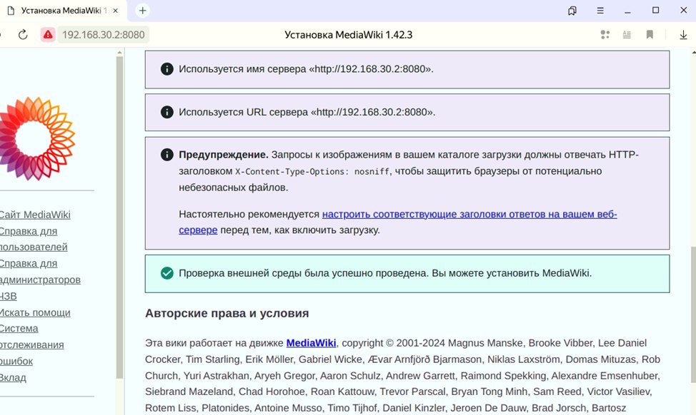This screenshot has width=696, height=415.
Task: Open the ЧЗВ sidebar link
Action: point(9,297)
